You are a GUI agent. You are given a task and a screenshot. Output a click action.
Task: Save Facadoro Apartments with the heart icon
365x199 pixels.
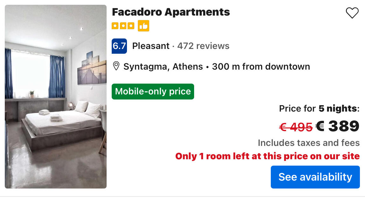[352, 13]
